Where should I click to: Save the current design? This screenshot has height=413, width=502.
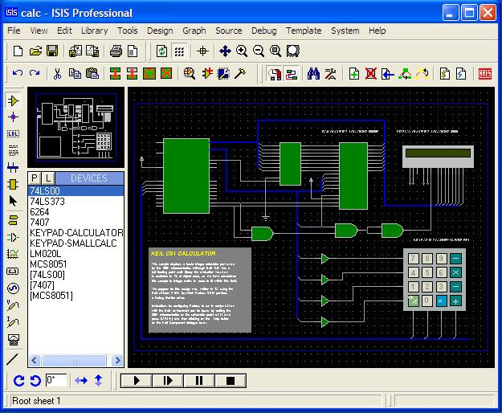[52, 51]
